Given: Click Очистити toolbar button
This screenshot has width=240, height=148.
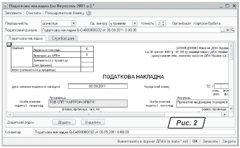Looking at the screenshot, I should (x=33, y=13).
